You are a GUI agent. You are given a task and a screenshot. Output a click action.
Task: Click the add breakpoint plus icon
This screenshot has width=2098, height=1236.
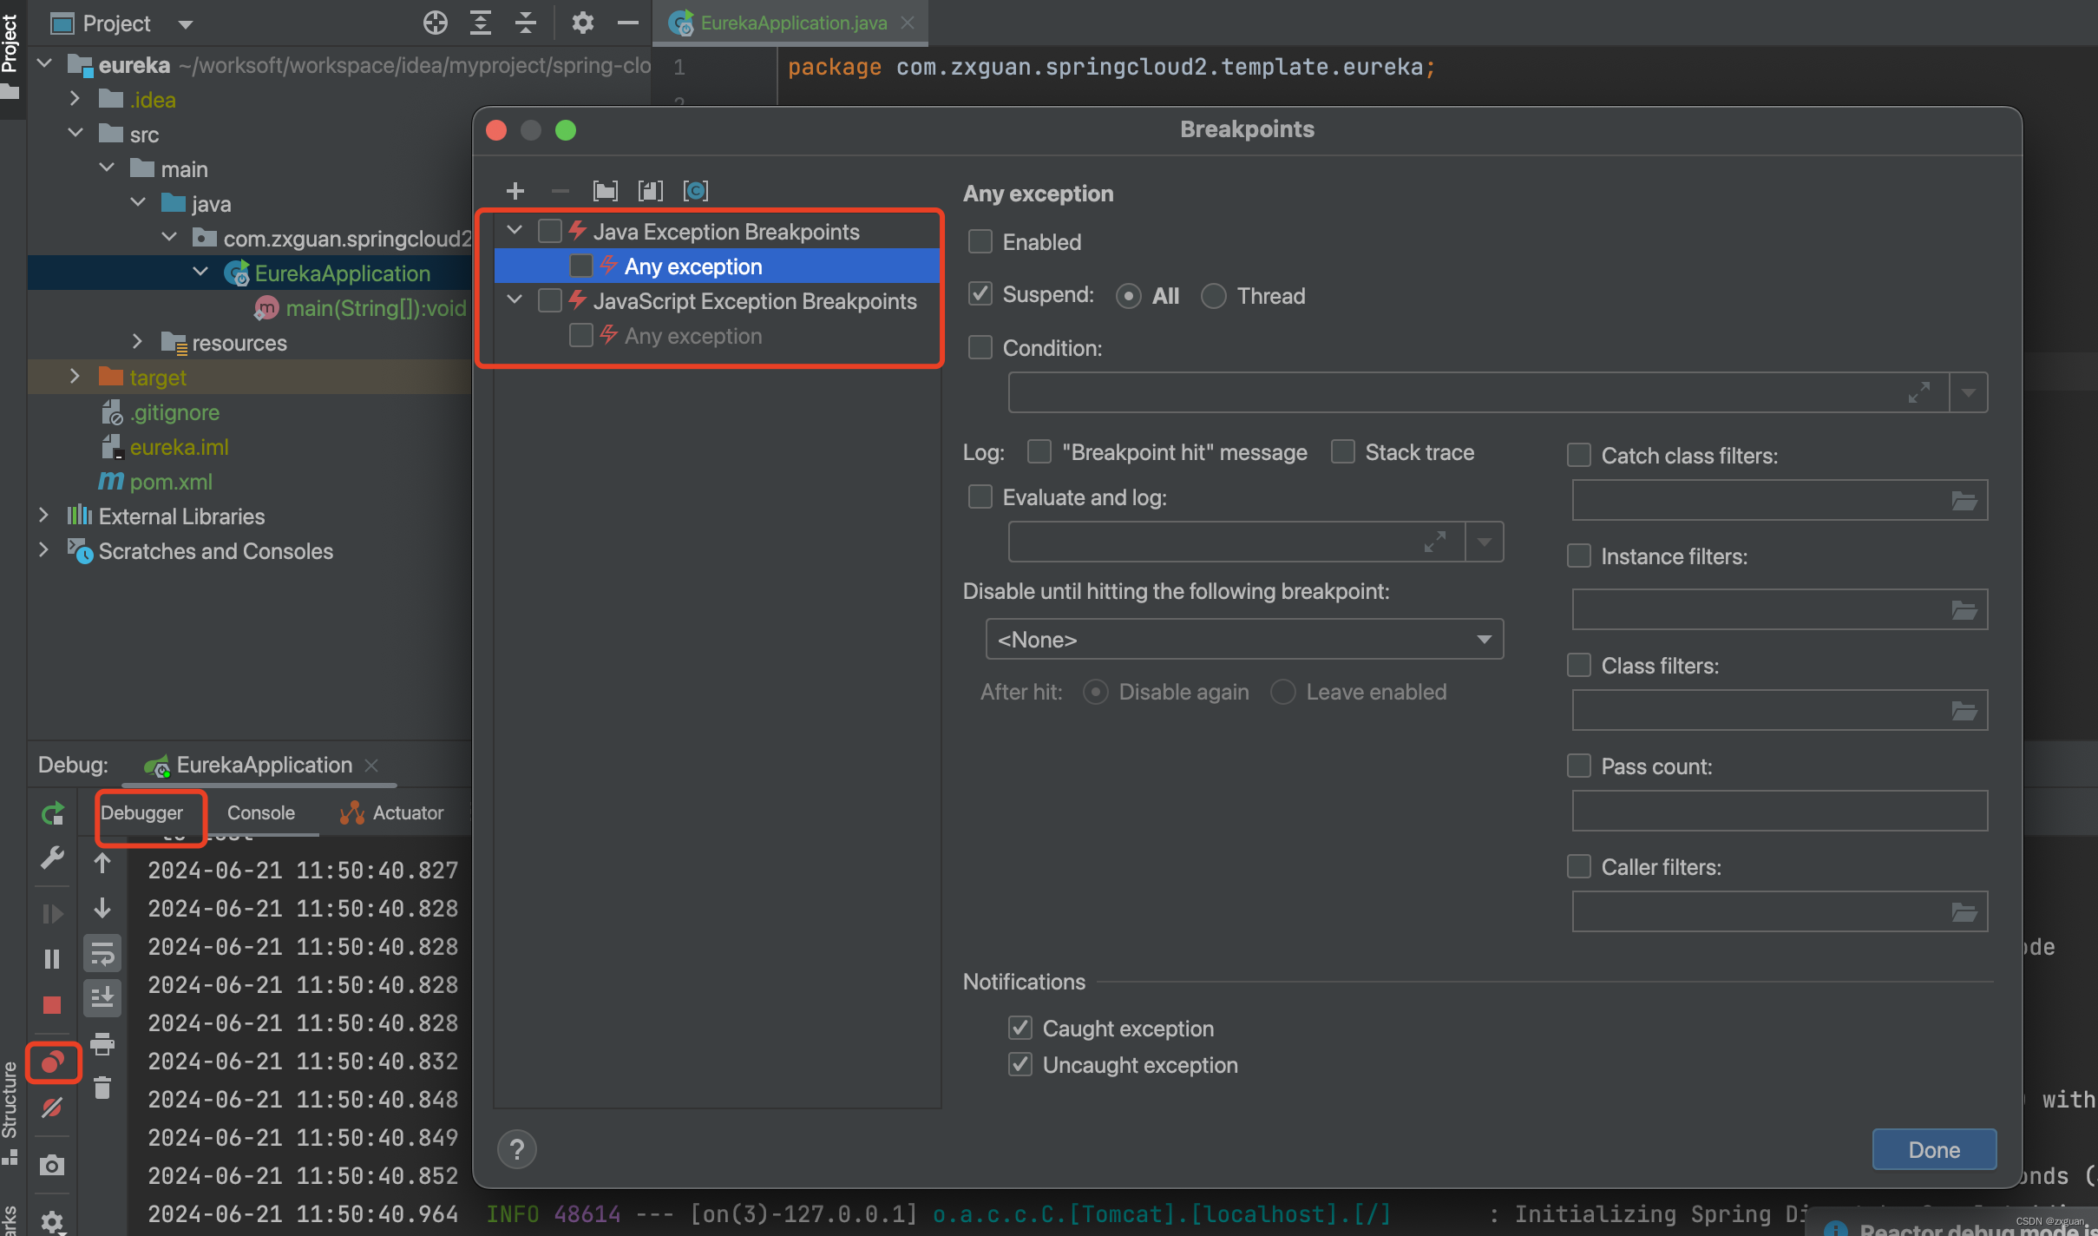515,191
